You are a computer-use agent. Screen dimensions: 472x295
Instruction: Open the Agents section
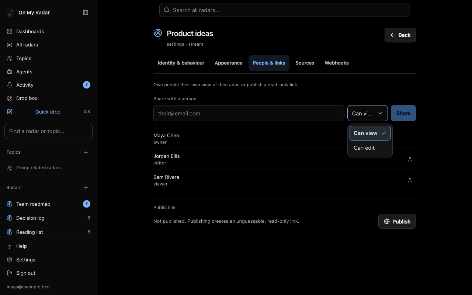(48, 72)
